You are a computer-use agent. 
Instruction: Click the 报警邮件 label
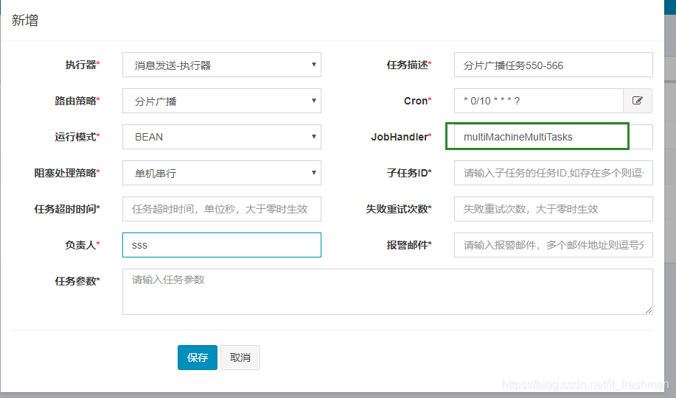coord(408,245)
